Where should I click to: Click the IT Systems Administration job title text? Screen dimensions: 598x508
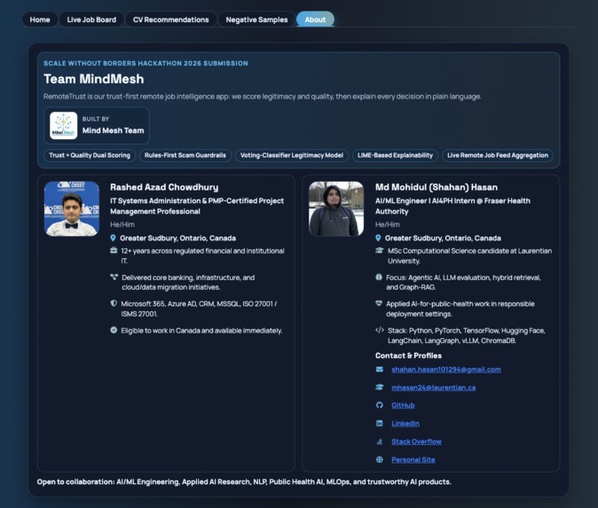197,207
